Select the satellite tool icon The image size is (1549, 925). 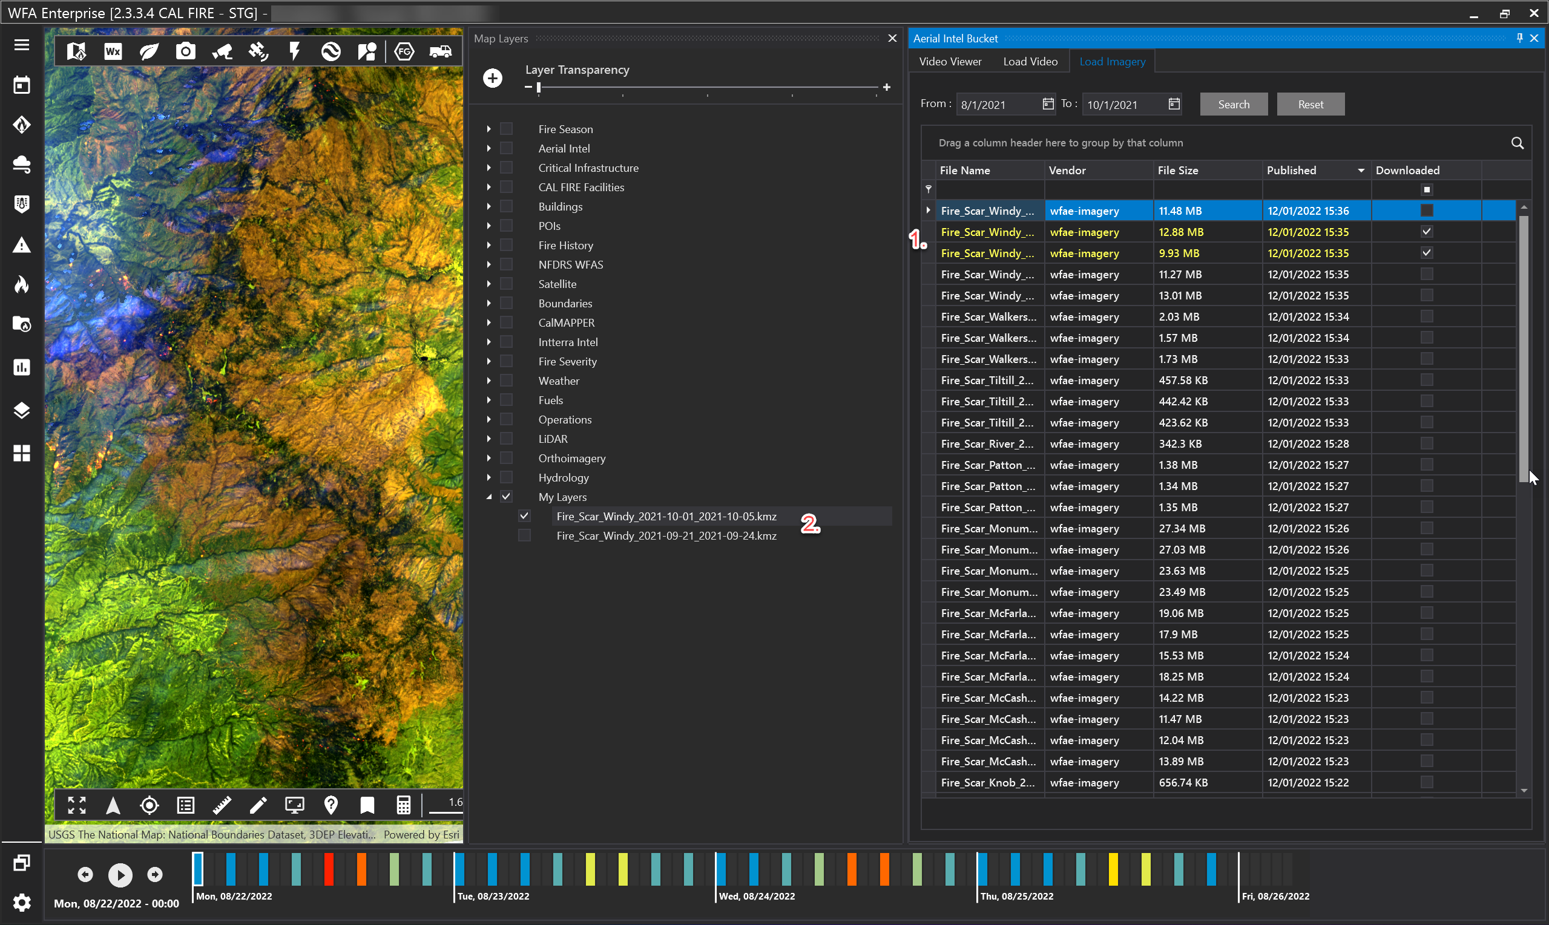258,52
